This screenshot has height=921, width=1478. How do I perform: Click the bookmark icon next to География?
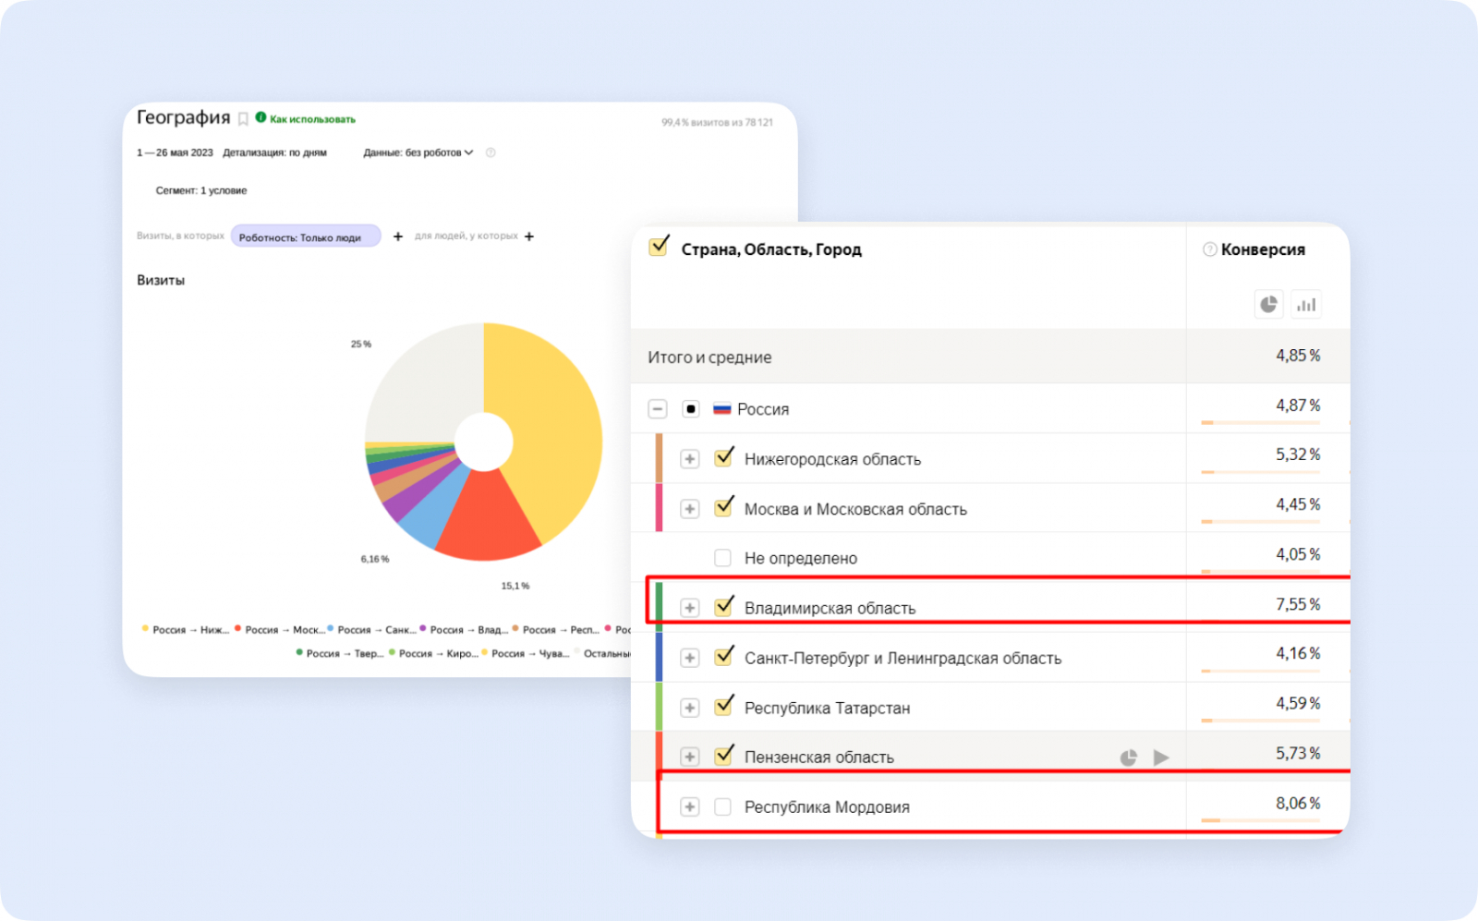pyautogui.click(x=243, y=119)
